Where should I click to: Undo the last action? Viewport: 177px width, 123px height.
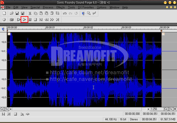(x=65, y=13)
